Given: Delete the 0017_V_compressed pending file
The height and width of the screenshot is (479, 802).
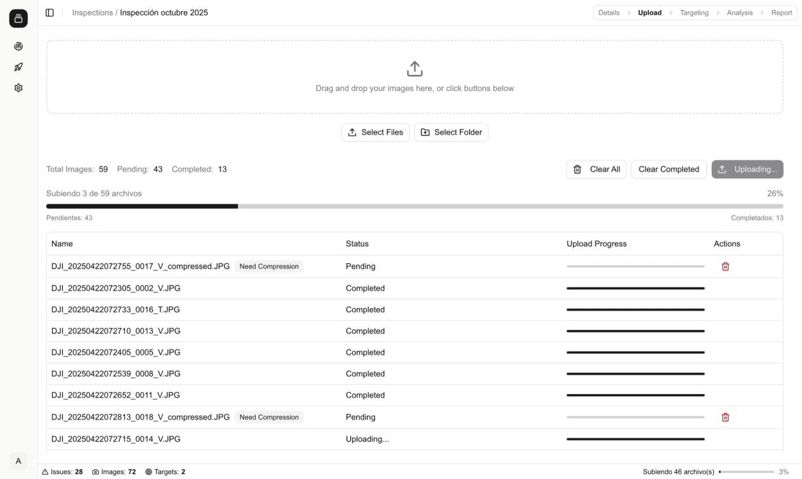Looking at the screenshot, I should [x=725, y=267].
